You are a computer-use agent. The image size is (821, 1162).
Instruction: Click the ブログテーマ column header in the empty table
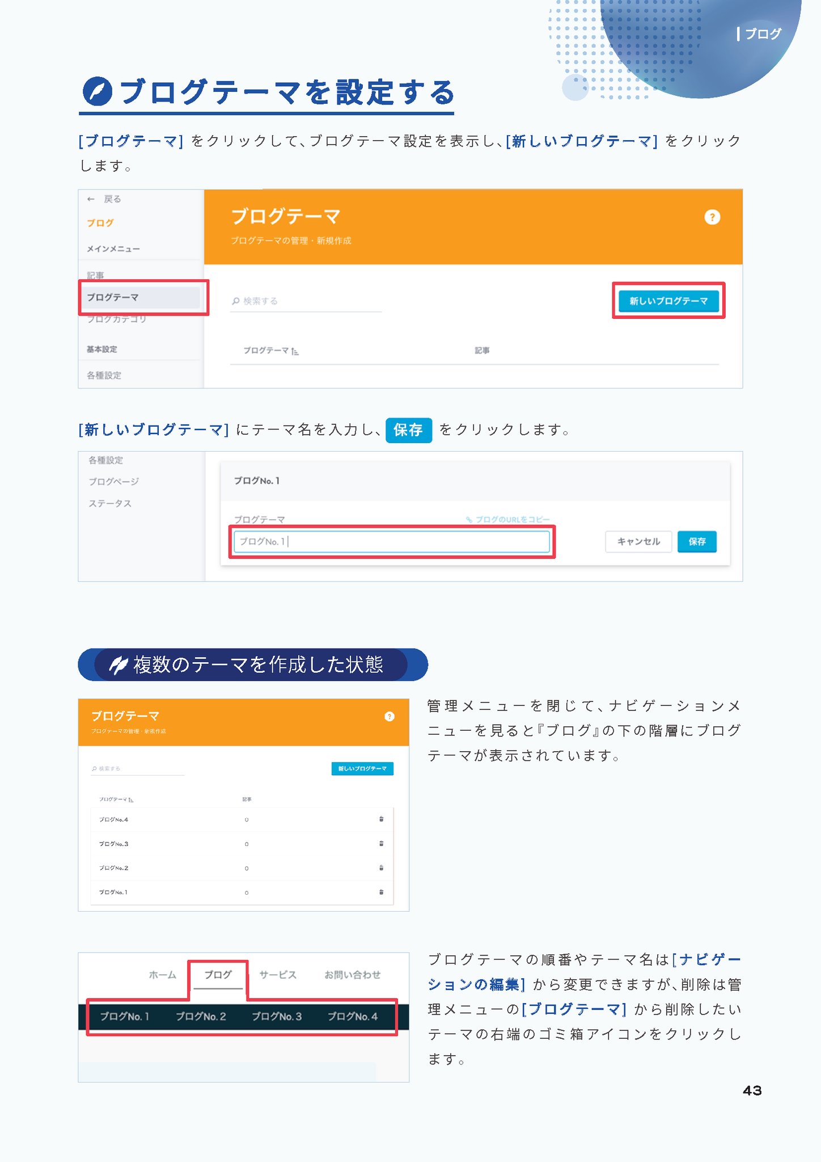point(266,351)
